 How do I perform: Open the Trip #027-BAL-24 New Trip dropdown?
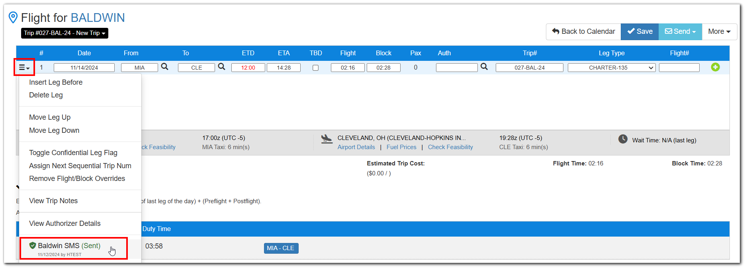point(65,33)
